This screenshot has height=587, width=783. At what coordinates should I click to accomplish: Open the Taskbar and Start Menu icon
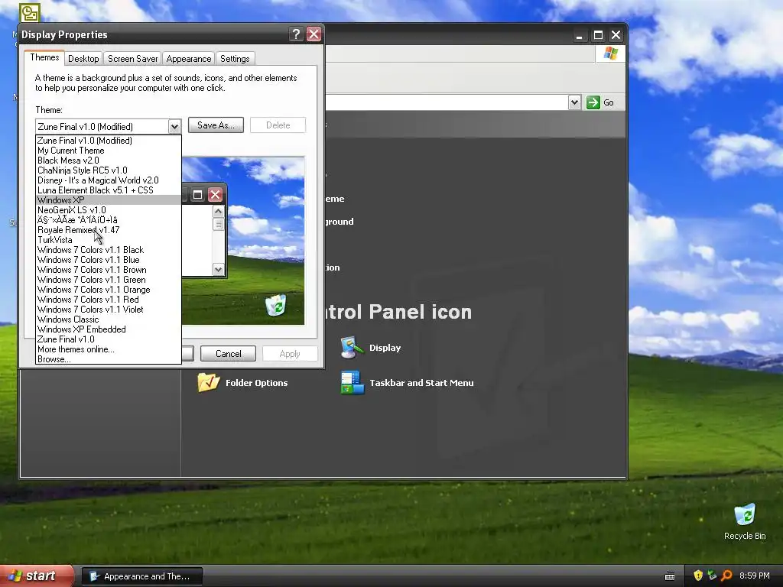[x=407, y=383]
